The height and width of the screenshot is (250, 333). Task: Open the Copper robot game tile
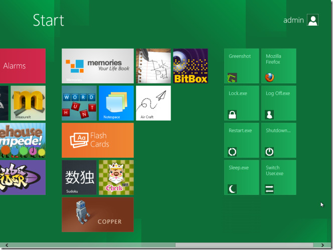[x=97, y=214]
